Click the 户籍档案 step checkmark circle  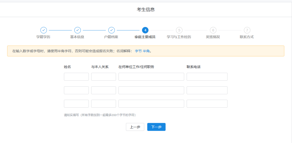[111, 30]
